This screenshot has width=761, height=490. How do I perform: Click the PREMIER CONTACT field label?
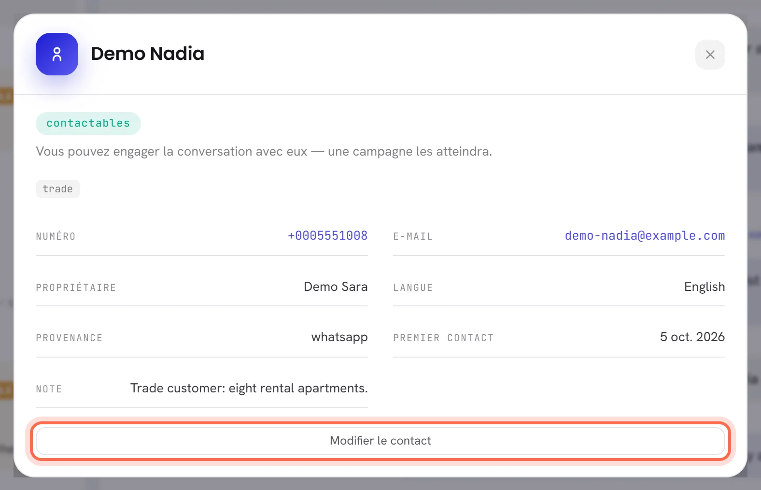tap(443, 338)
